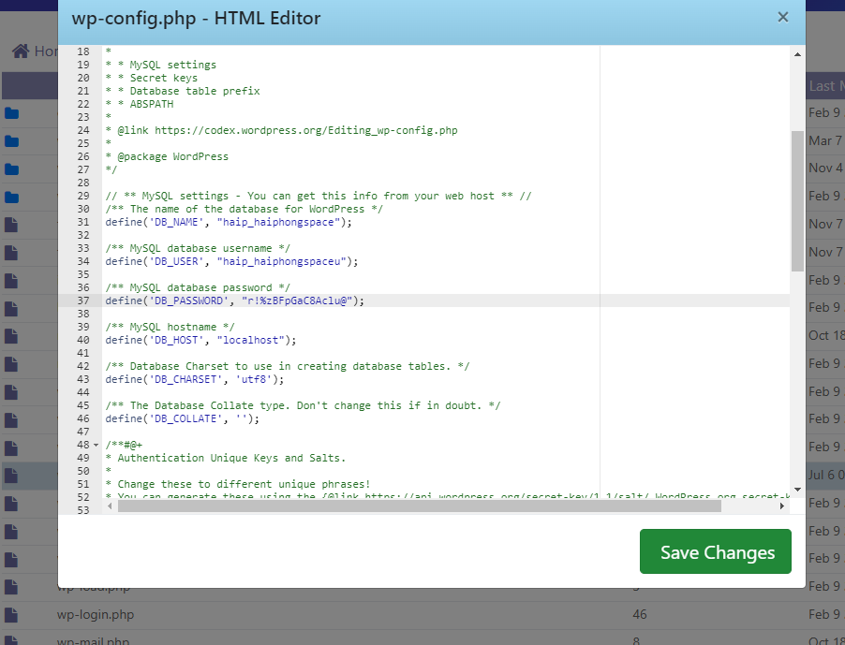Click the file icon in the highlighted Jul 6 row
The width and height of the screenshot is (845, 645).
11,476
